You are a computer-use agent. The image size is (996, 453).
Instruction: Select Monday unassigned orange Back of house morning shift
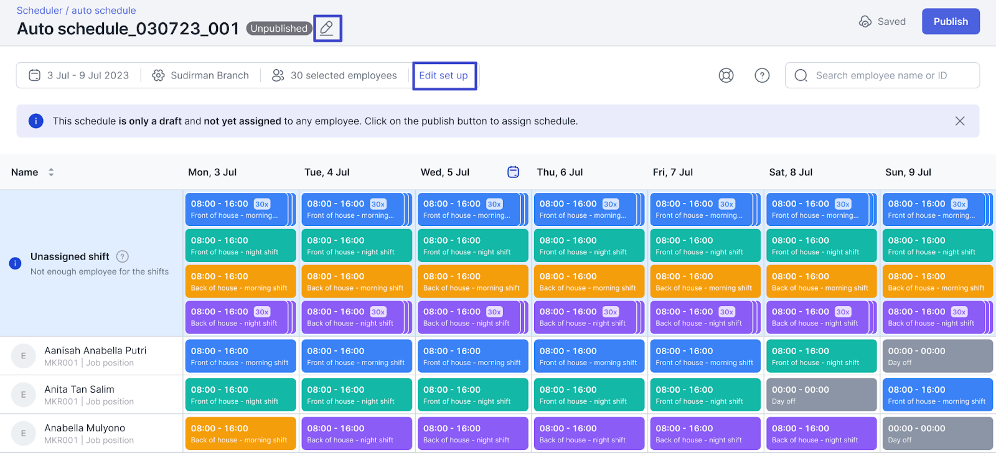239,282
